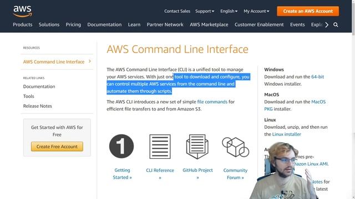Open the Partner Network menu

click(165, 24)
